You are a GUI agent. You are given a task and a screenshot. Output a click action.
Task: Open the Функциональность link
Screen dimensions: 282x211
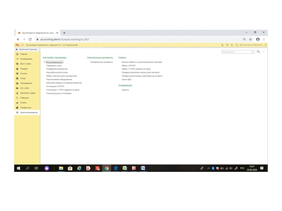[54, 62]
